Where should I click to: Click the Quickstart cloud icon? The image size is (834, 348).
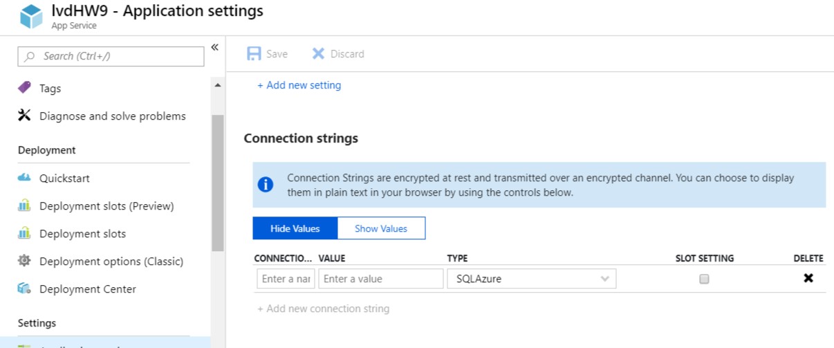click(x=24, y=178)
